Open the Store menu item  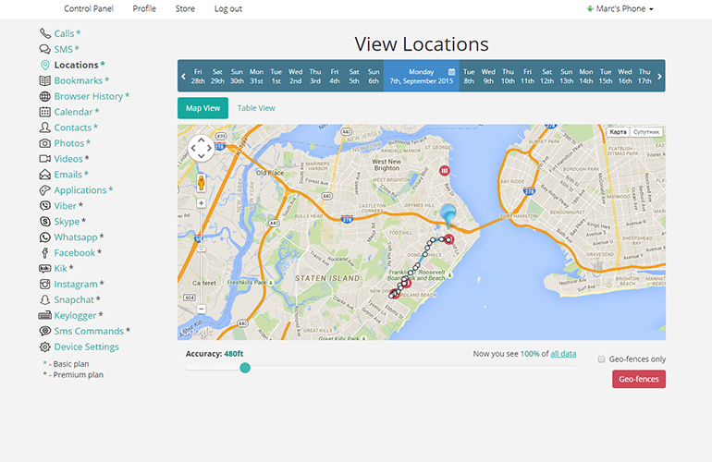[x=185, y=8]
